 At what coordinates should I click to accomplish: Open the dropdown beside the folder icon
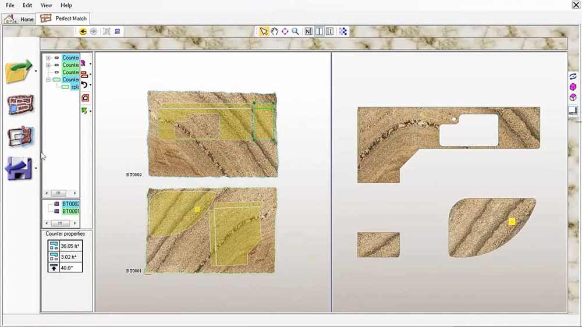[36, 71]
